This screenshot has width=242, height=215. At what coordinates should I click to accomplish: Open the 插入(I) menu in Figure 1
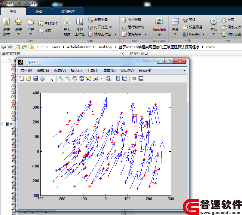[76, 71]
